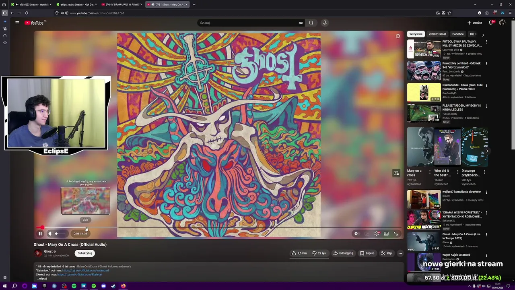The width and height of the screenshot is (515, 290).
Task: Click the Zapisz save button
Action: pos(367,253)
